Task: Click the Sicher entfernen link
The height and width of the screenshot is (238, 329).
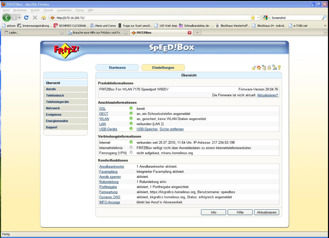Action: pos(172,129)
